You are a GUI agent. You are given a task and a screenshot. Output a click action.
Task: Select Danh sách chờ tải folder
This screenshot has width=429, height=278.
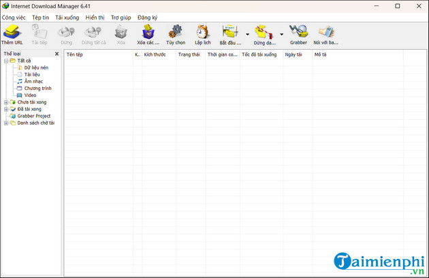(x=36, y=123)
